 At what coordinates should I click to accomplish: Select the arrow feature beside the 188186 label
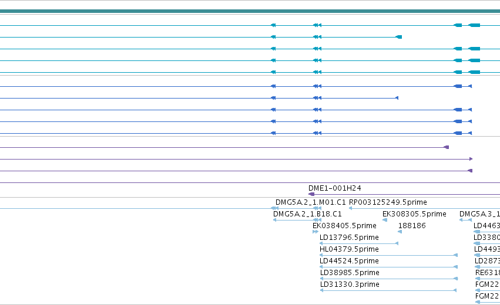coord(400,232)
